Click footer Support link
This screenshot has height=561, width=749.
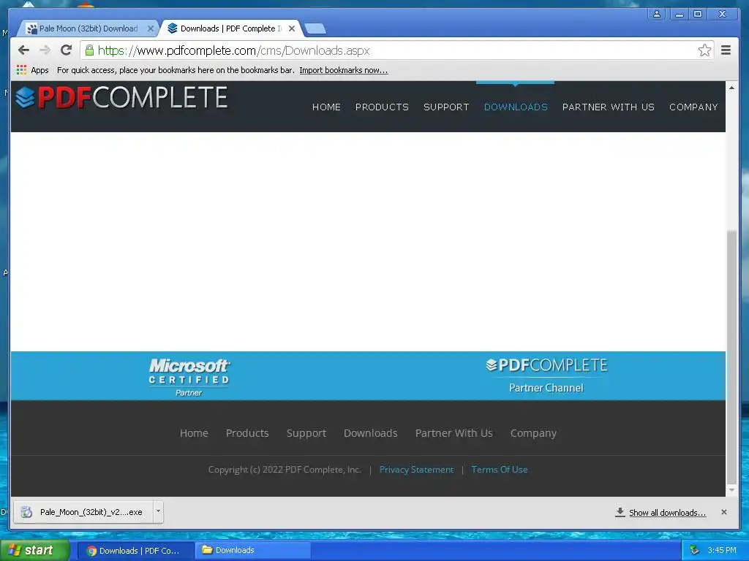pyautogui.click(x=306, y=433)
